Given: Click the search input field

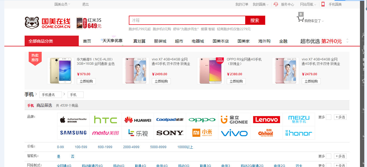Looking at the screenshot, I should click(187, 20).
